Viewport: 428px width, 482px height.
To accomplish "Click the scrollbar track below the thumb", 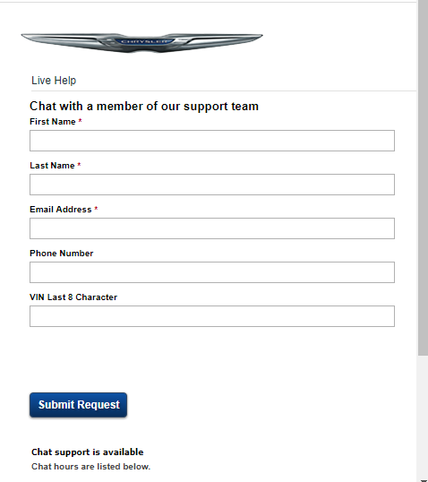I will (x=423, y=415).
